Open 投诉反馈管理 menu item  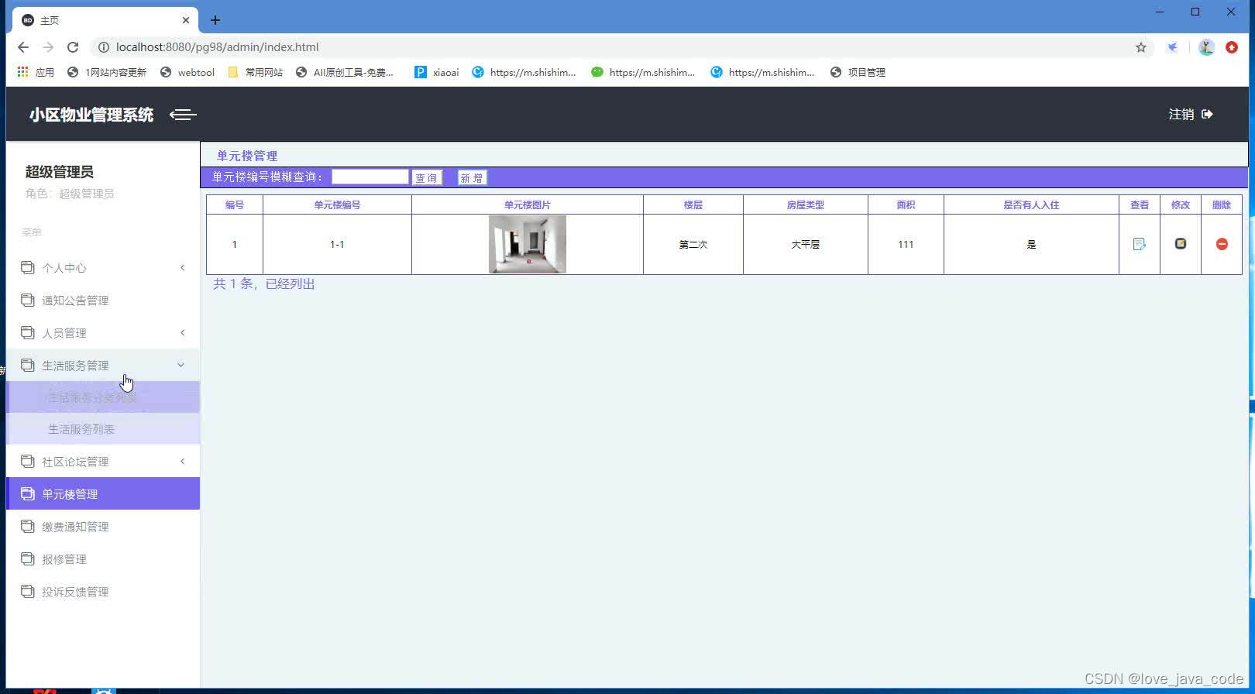pos(103,592)
